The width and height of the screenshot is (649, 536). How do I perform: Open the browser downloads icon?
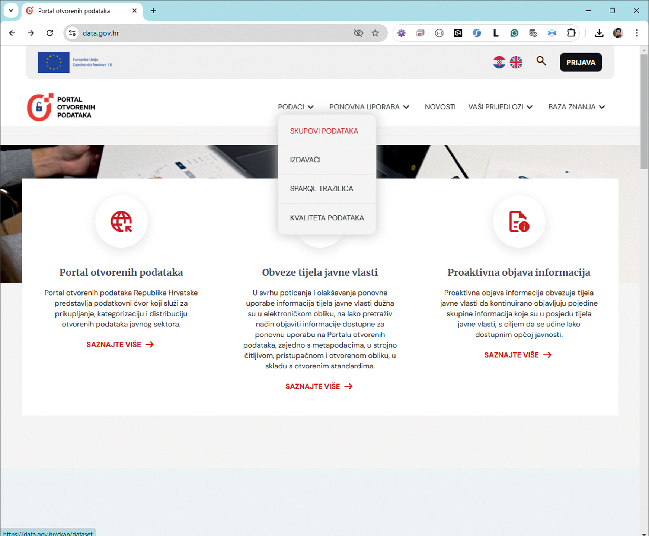coord(599,33)
